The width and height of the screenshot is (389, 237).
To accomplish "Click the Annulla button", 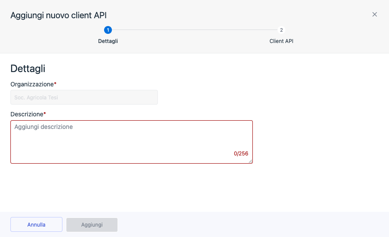I will (36, 224).
